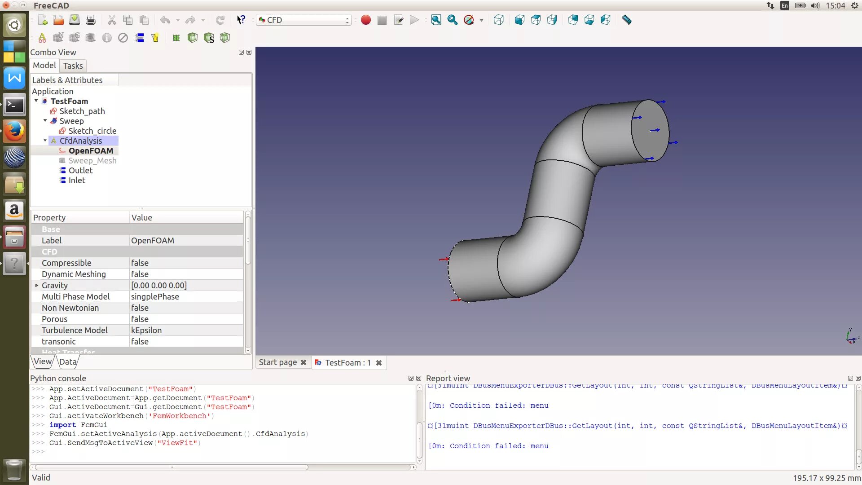Set the view to front using cube icon
The height and width of the screenshot is (485, 862).
coord(519,20)
